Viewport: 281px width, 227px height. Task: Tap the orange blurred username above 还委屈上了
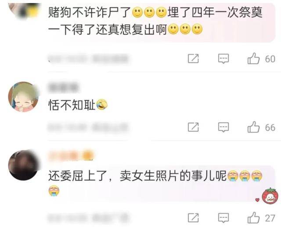(x=71, y=156)
